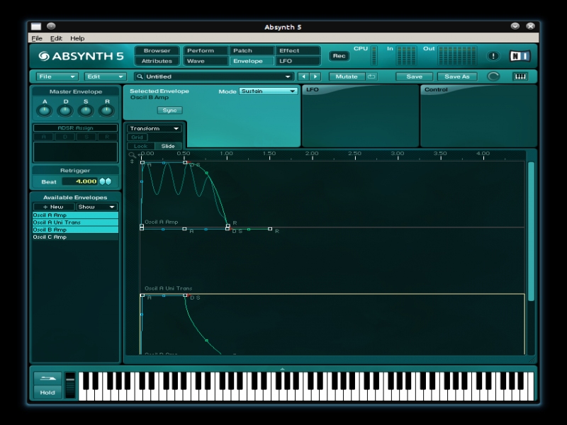The height and width of the screenshot is (425, 567).
Task: Expand the Transform dropdown
Action: click(155, 129)
